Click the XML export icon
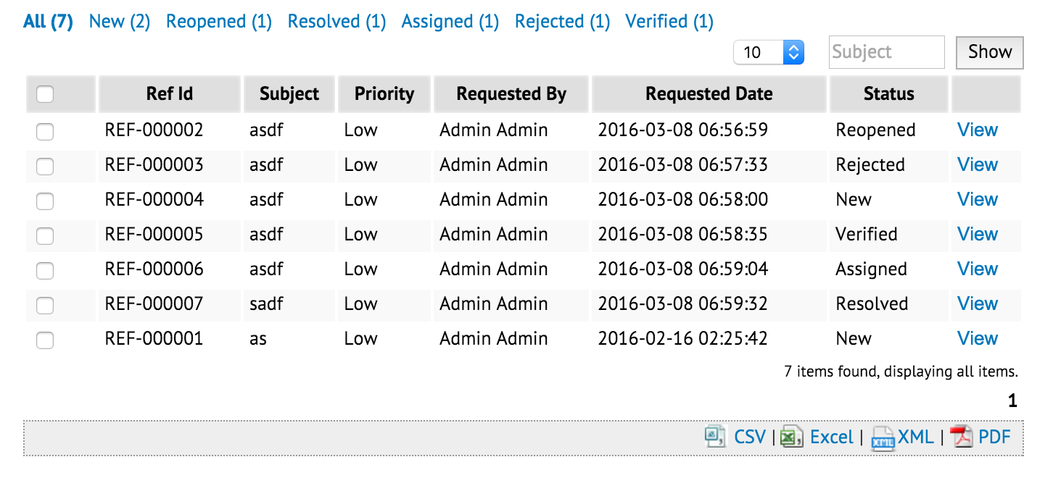The image size is (1053, 478). click(x=883, y=438)
